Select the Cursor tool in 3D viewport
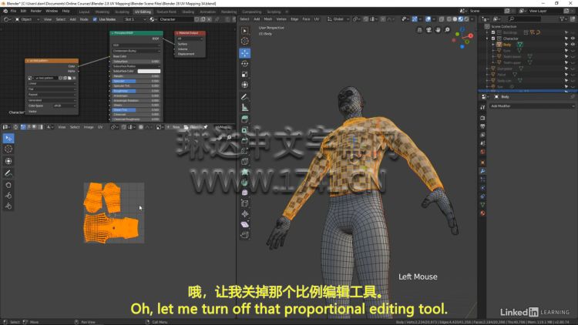 245,42
